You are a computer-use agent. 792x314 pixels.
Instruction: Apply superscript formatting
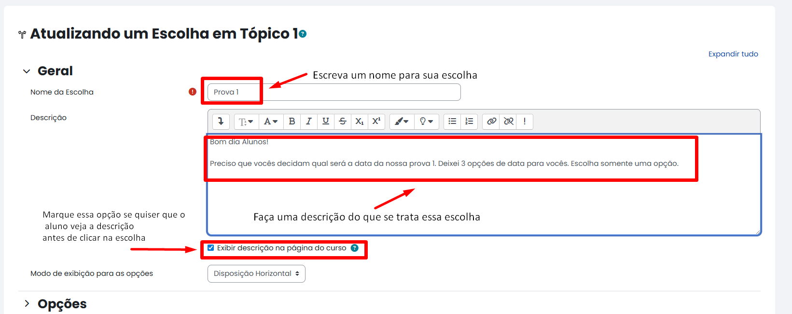coord(376,122)
